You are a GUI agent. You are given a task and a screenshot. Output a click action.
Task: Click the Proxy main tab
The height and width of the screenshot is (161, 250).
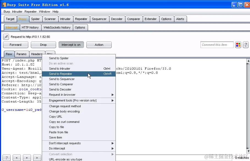tap(23, 19)
